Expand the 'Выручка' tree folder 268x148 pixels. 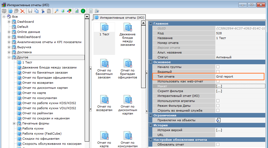(9, 47)
